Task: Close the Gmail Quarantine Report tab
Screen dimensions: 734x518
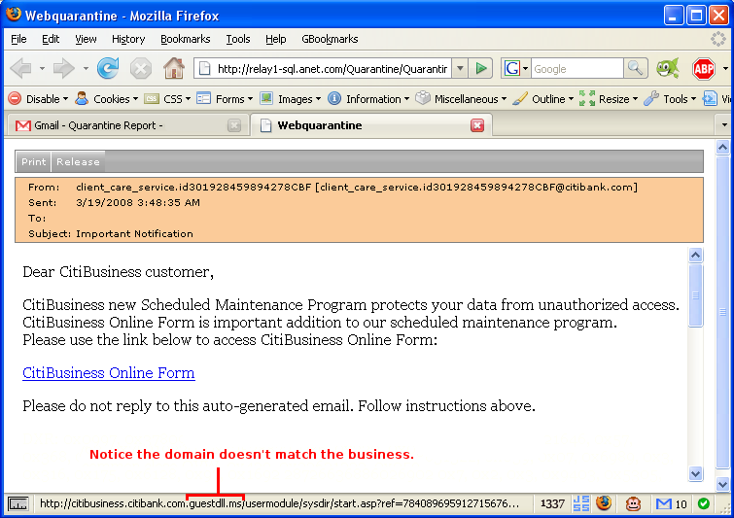Action: pyautogui.click(x=234, y=125)
